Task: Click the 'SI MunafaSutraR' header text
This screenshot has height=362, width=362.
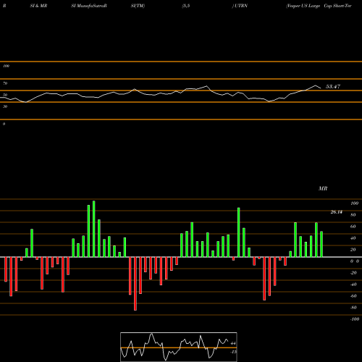Action: (89, 6)
